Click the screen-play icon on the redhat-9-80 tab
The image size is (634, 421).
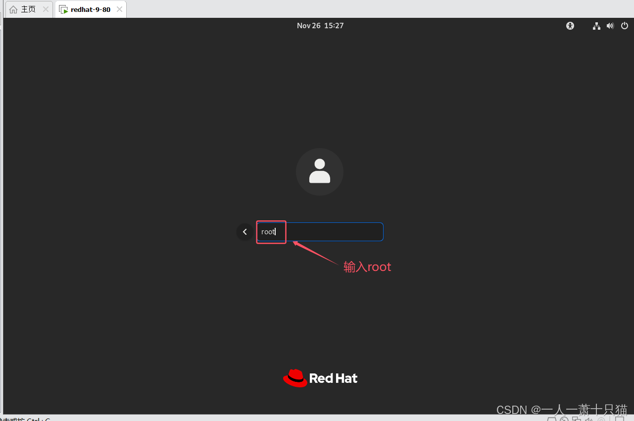click(x=63, y=9)
